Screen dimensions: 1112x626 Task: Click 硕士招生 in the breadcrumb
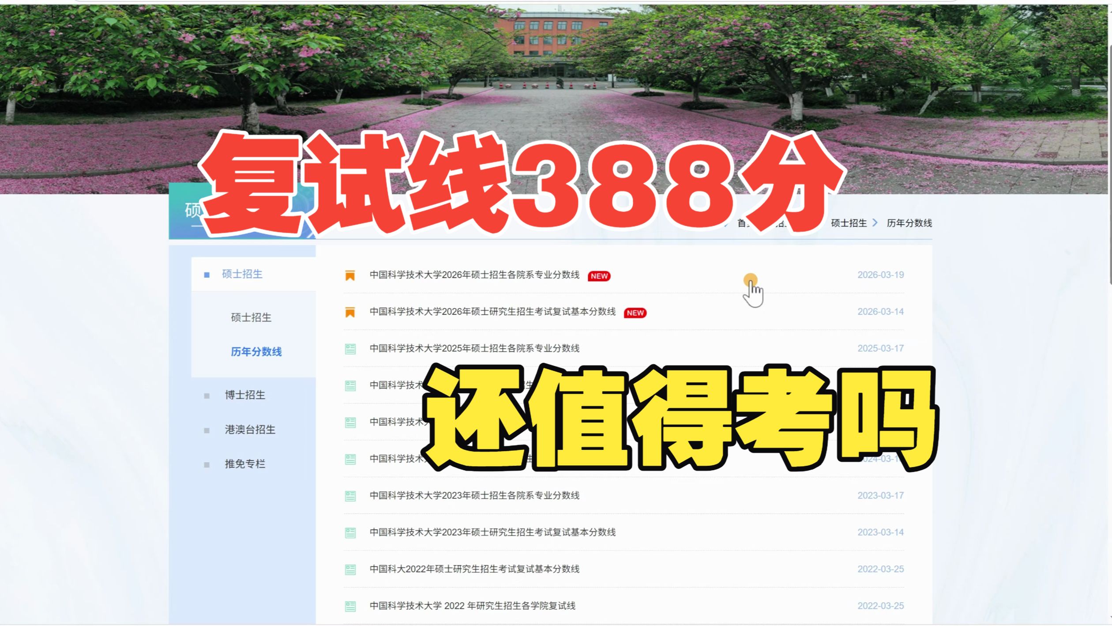849,223
